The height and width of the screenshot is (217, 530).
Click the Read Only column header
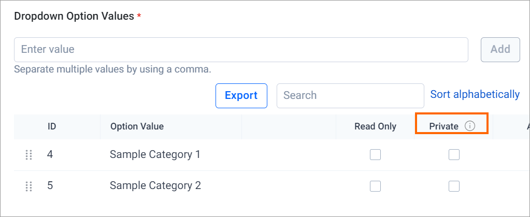[375, 126]
